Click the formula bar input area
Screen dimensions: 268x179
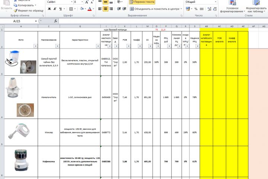tap(163, 21)
